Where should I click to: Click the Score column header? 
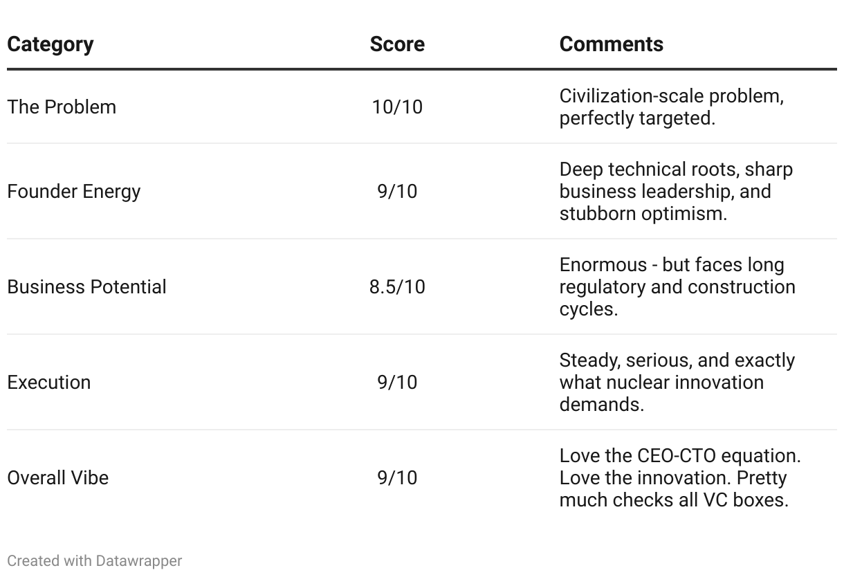click(x=397, y=44)
